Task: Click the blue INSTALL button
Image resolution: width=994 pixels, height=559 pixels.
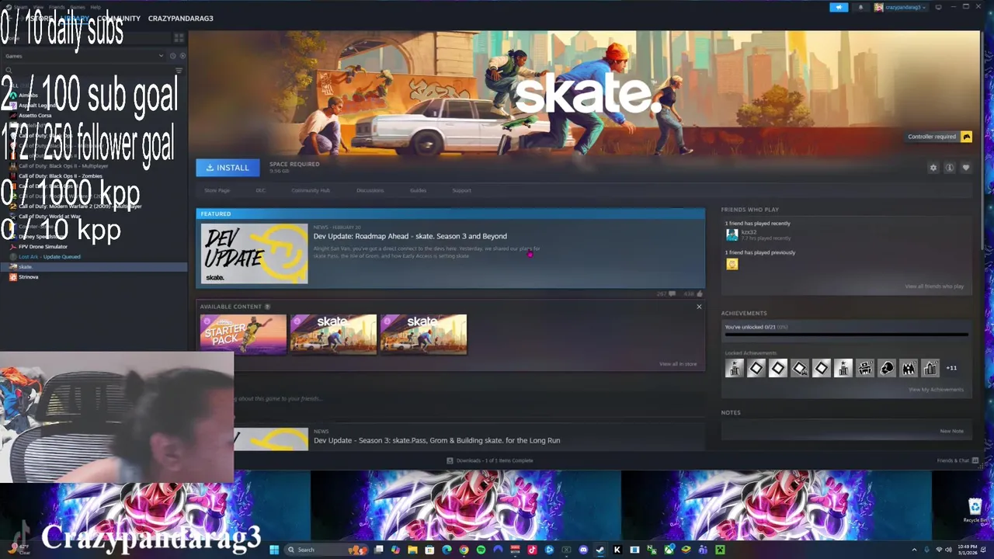Action: [x=228, y=168]
